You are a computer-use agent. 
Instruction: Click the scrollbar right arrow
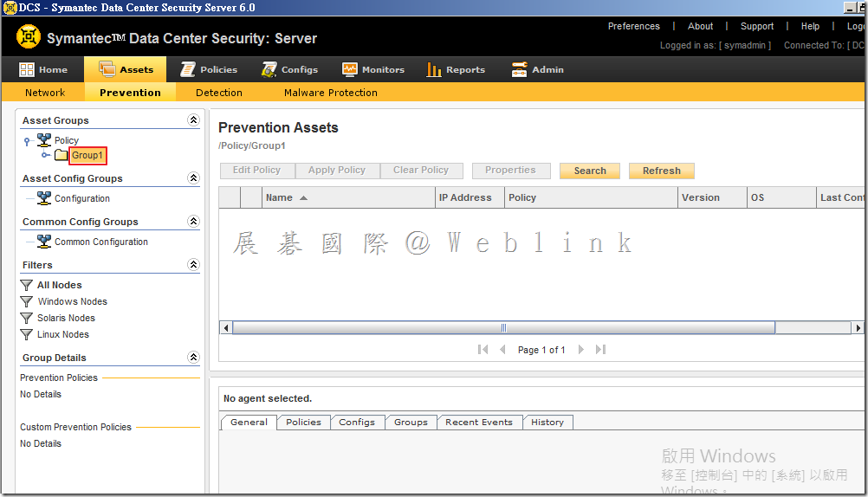[858, 327]
